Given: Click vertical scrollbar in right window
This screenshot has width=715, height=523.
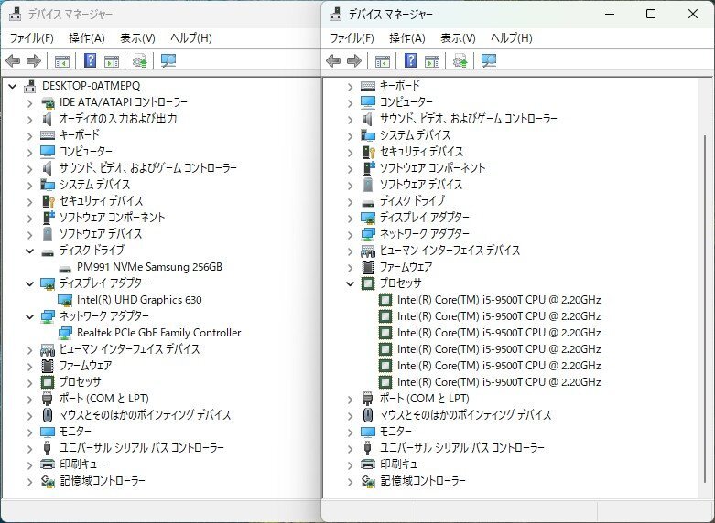Looking at the screenshot, I should point(702,274).
